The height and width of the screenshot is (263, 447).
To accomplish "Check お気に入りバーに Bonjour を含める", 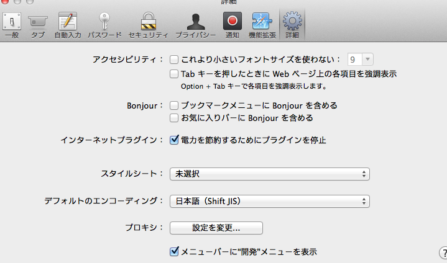I will (x=174, y=118).
